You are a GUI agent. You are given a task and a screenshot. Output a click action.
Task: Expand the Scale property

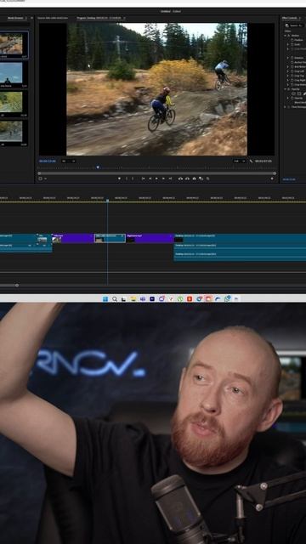(287, 44)
